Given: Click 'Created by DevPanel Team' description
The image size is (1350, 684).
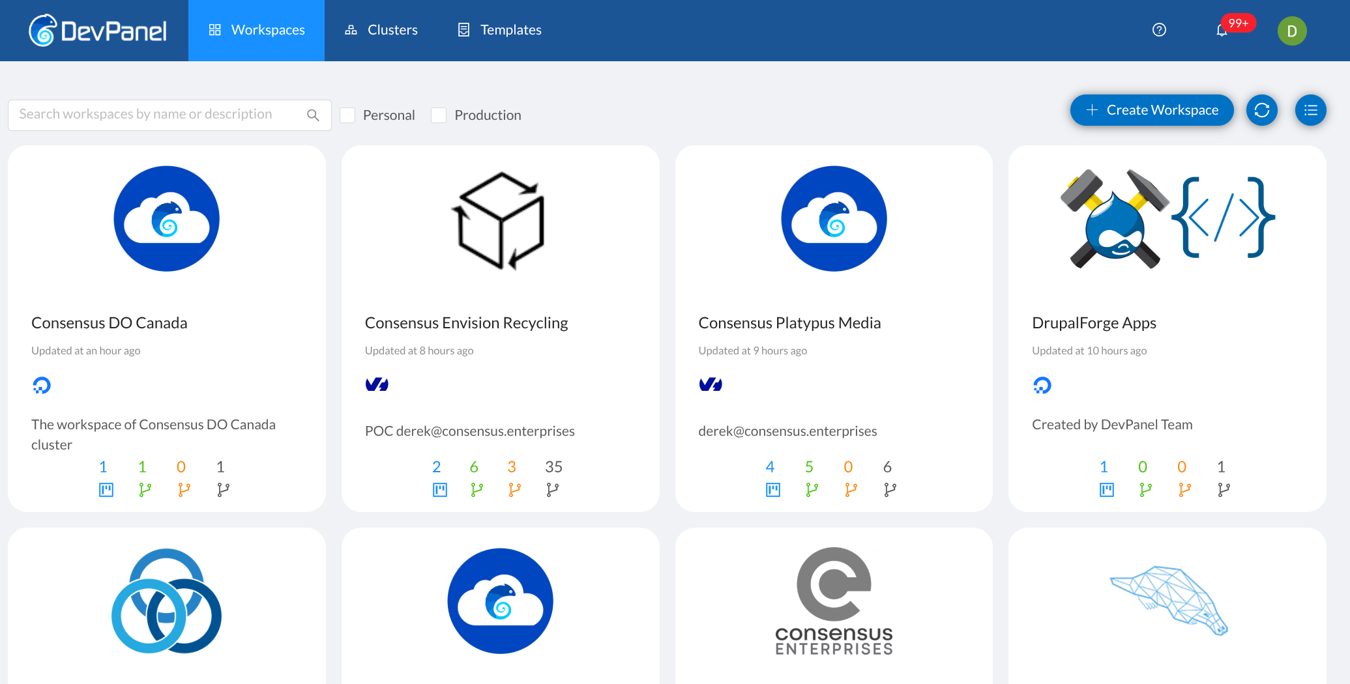Looking at the screenshot, I should (x=1112, y=425).
